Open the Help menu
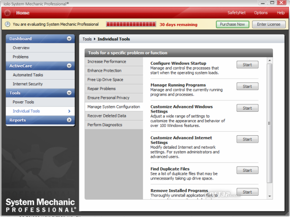 tap(280, 13)
